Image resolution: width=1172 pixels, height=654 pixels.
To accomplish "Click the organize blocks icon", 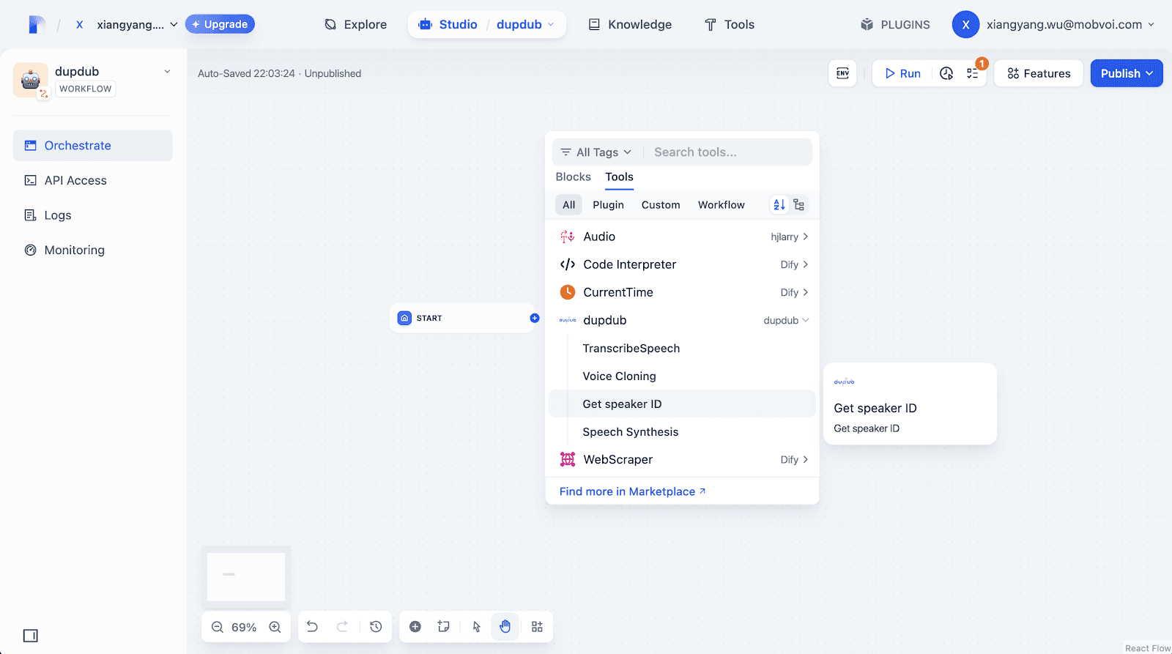I will pyautogui.click(x=537, y=626).
